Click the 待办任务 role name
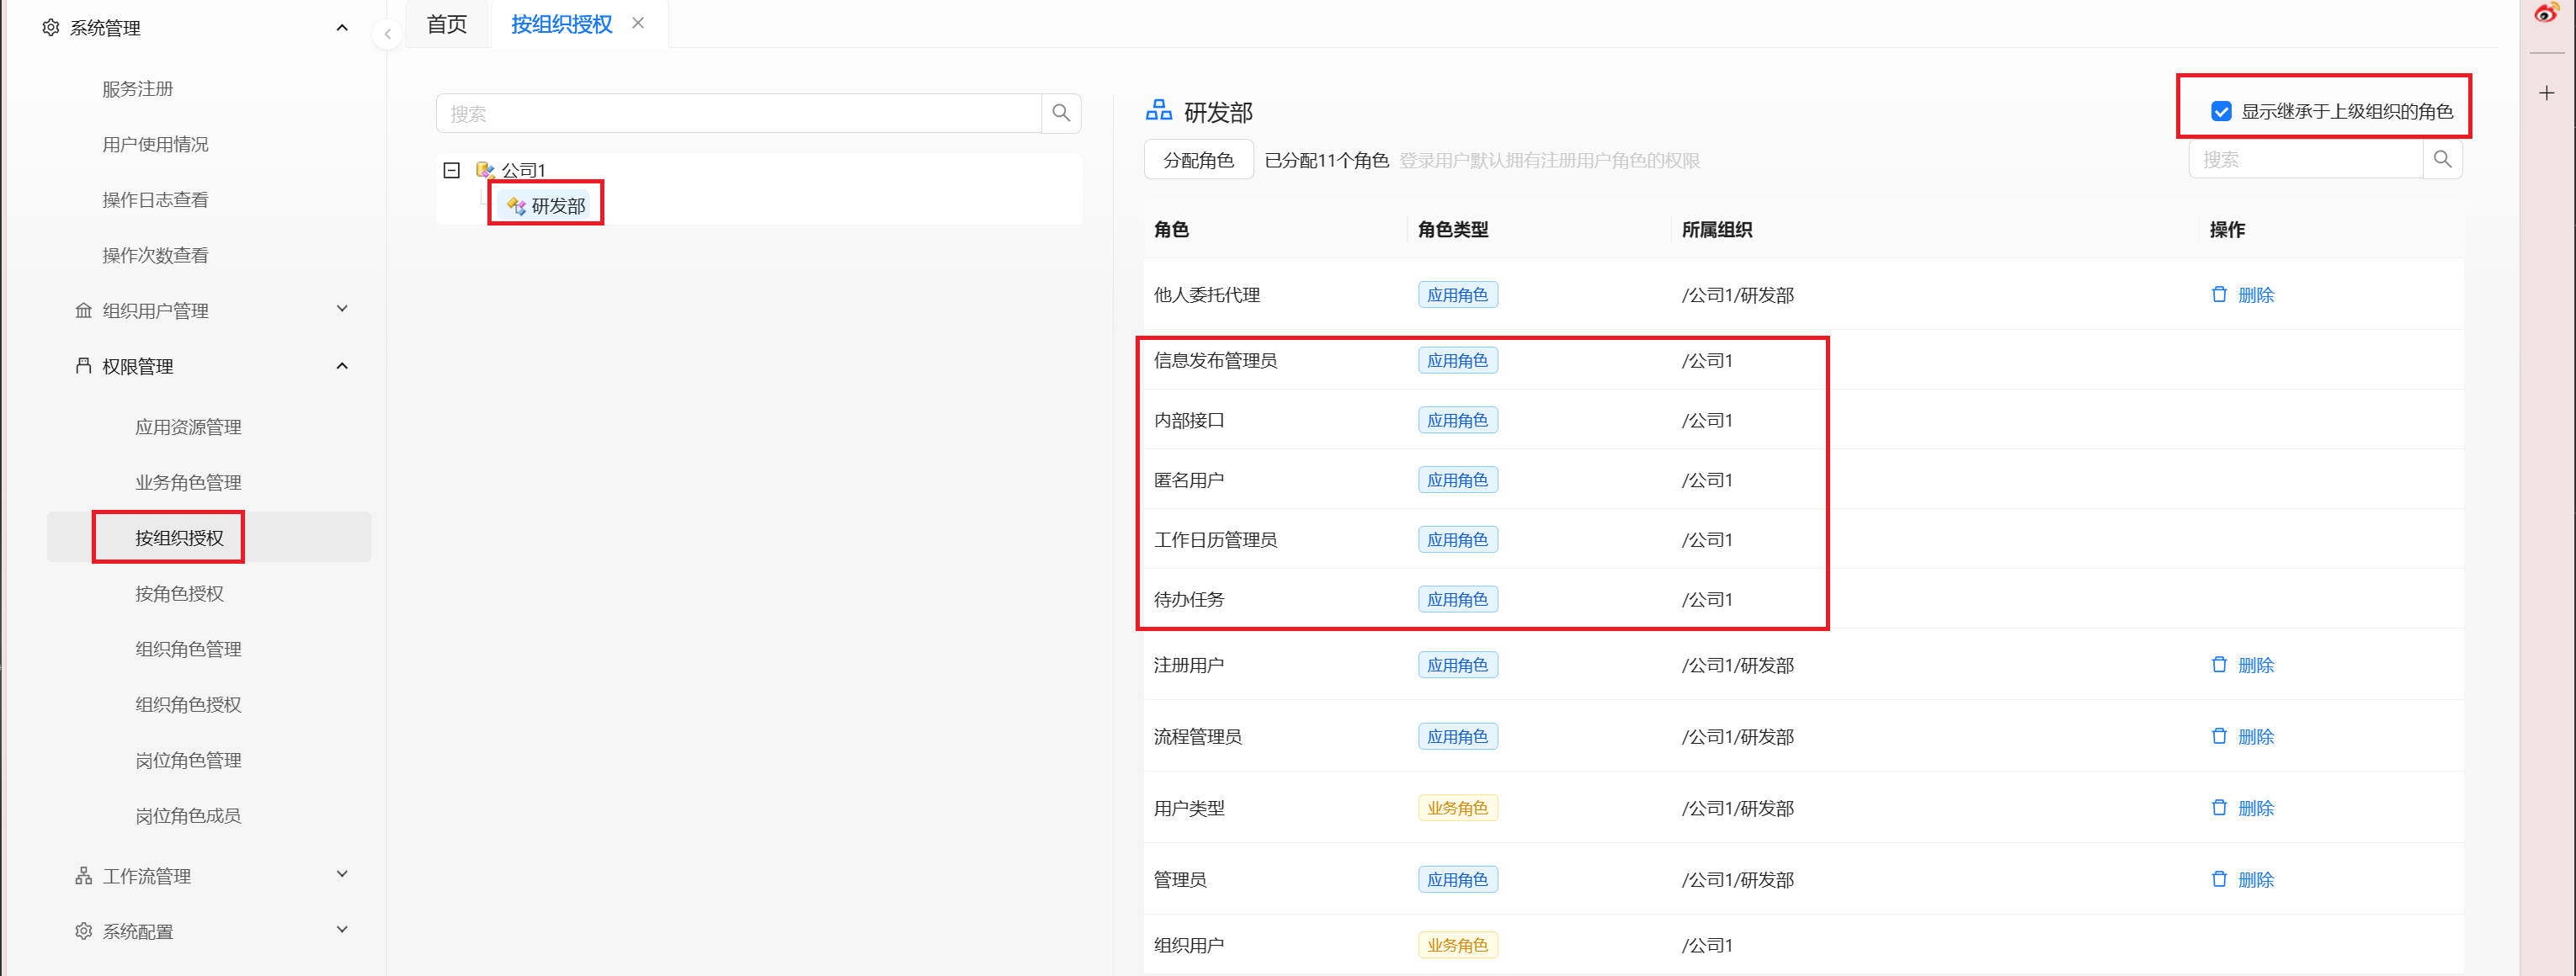The image size is (2576, 976). (1189, 599)
